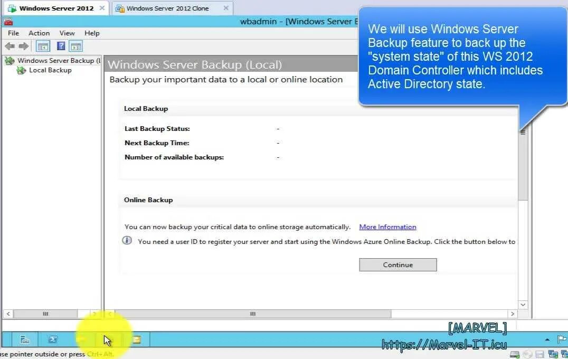Toggle the show/hide console tree button

pos(43,46)
